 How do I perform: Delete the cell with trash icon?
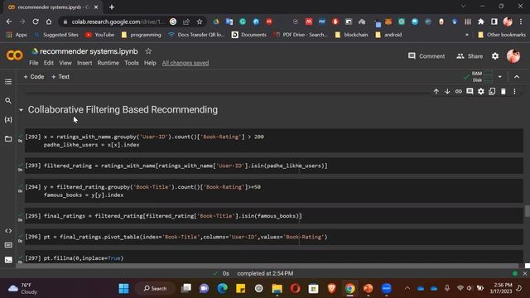click(503, 91)
